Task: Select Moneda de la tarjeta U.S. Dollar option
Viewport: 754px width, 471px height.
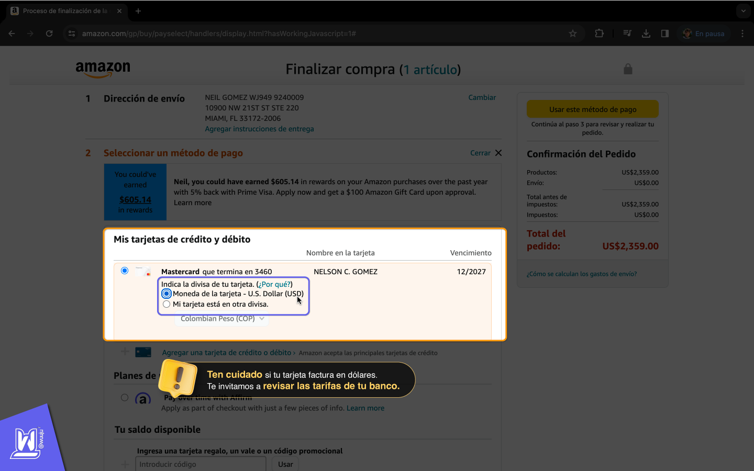Action: point(167,294)
